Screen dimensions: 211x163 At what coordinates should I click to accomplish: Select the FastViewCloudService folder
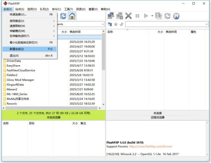click(21, 70)
